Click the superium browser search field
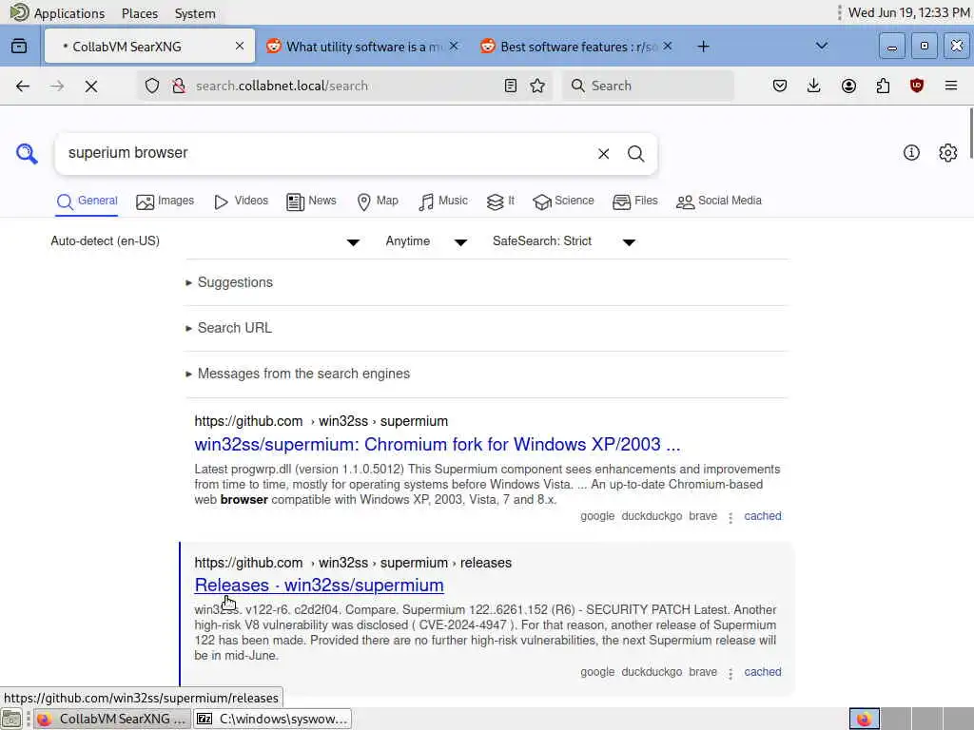974x730 pixels. pos(326,153)
